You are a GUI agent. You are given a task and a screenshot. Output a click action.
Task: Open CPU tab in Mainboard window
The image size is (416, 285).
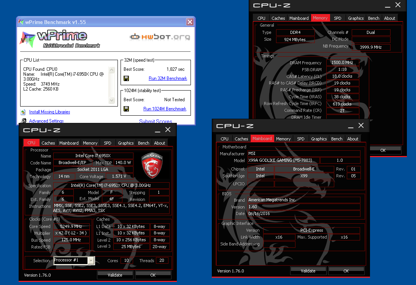coord(224,139)
